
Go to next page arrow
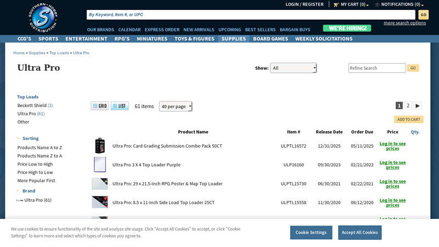(x=418, y=105)
